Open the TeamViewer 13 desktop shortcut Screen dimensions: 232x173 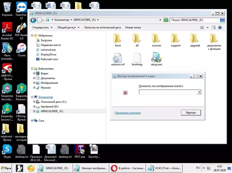click(21, 11)
